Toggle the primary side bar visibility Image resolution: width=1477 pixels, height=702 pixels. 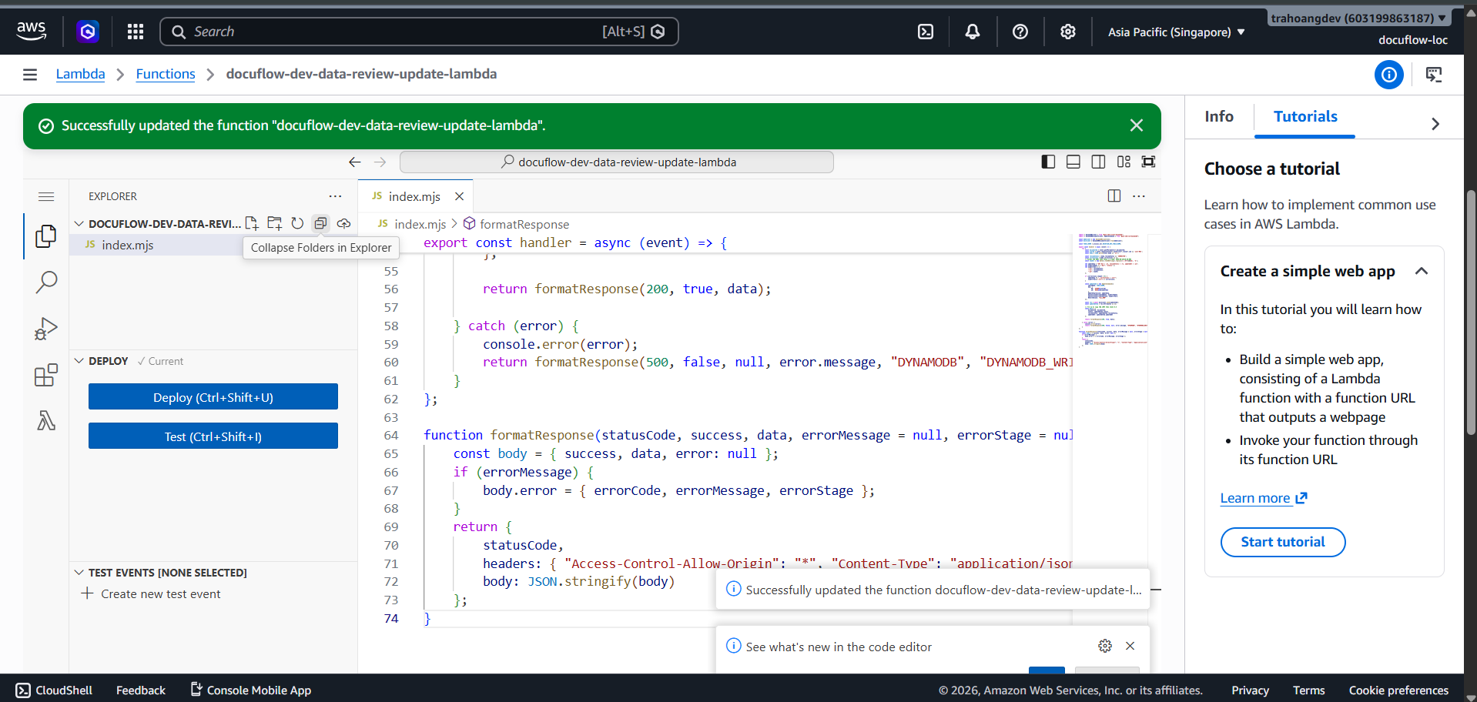(1048, 162)
